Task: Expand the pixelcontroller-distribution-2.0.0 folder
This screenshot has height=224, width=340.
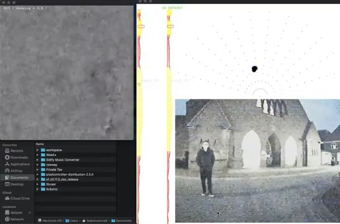Action: 37,174
